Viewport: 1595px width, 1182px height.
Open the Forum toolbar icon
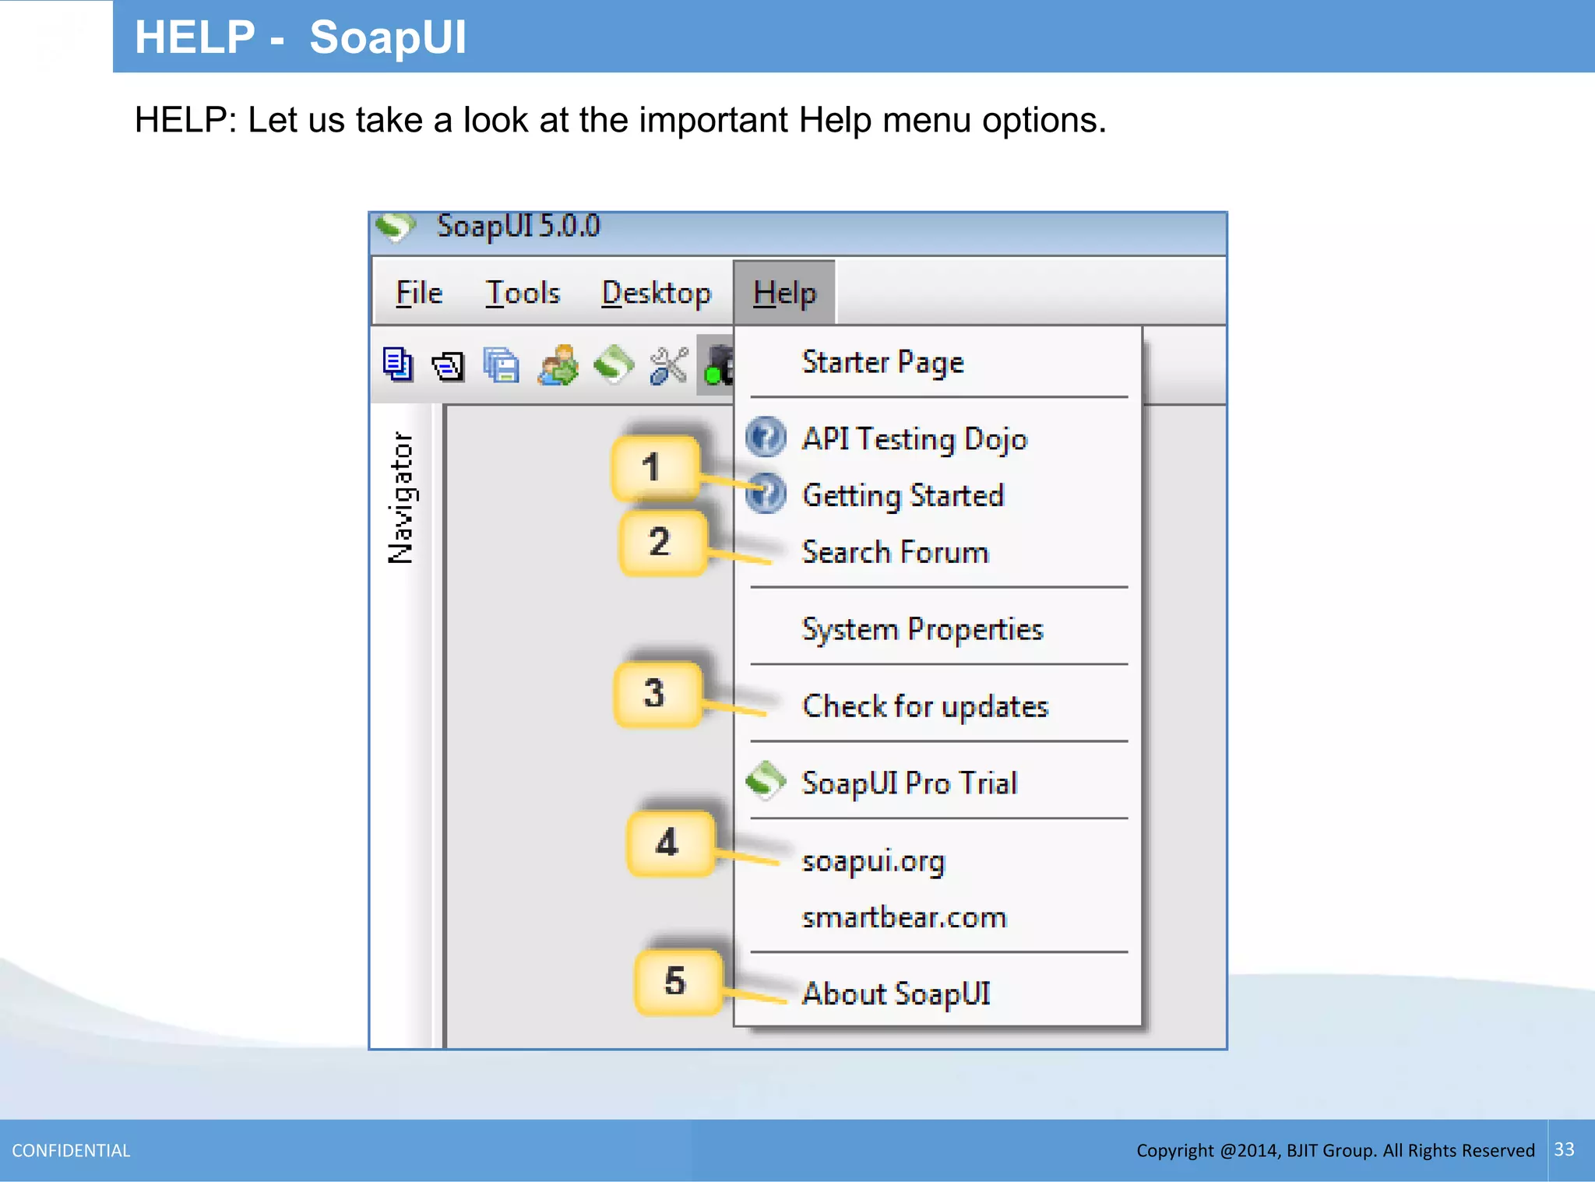tap(558, 364)
